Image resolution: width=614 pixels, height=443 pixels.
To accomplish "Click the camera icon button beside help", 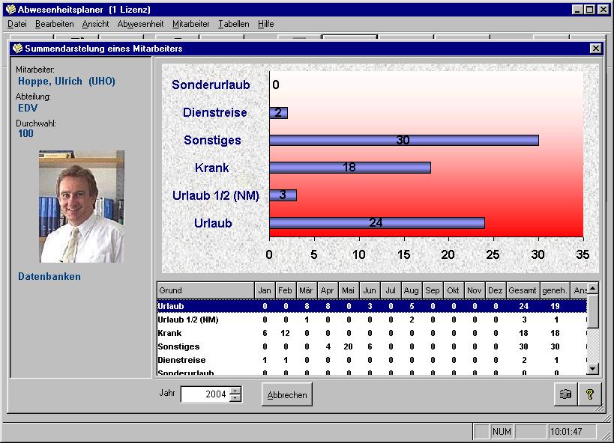I will (x=565, y=394).
